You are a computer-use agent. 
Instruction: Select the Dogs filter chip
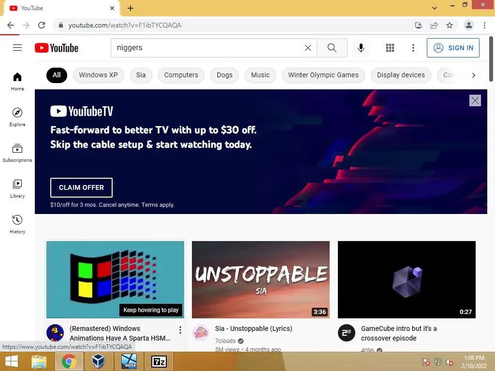tap(224, 75)
